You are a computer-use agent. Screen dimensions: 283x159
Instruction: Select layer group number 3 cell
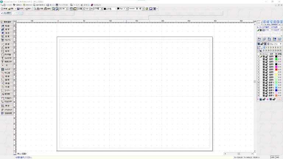pos(271,47)
